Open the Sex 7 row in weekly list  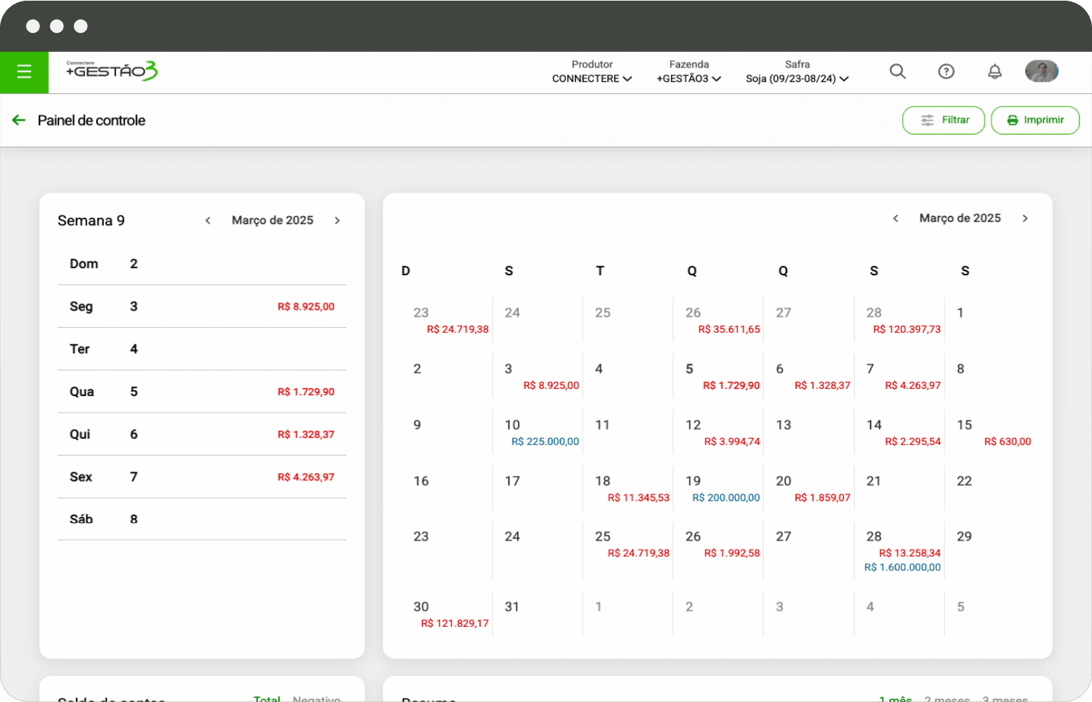[202, 477]
